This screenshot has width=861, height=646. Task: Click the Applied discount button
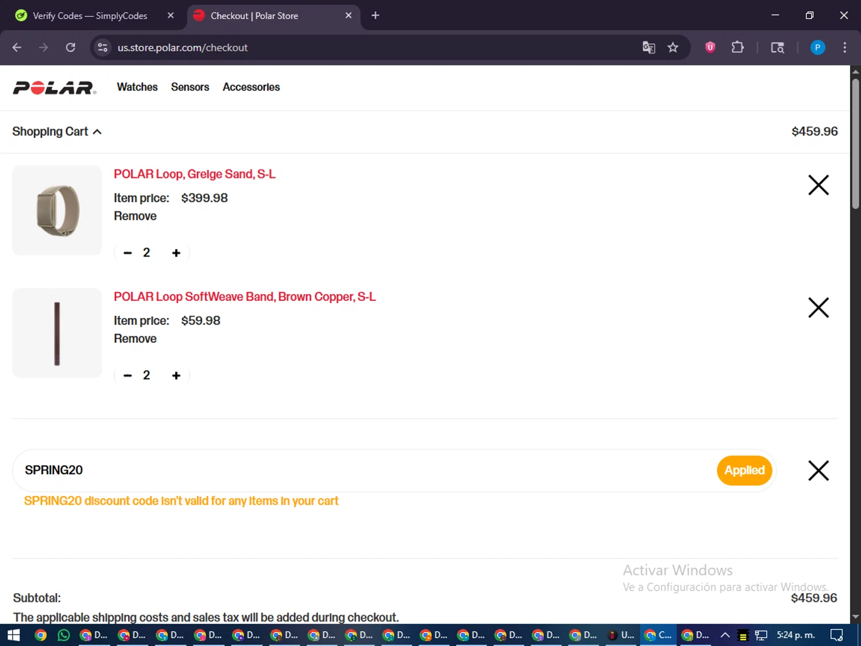coord(744,470)
